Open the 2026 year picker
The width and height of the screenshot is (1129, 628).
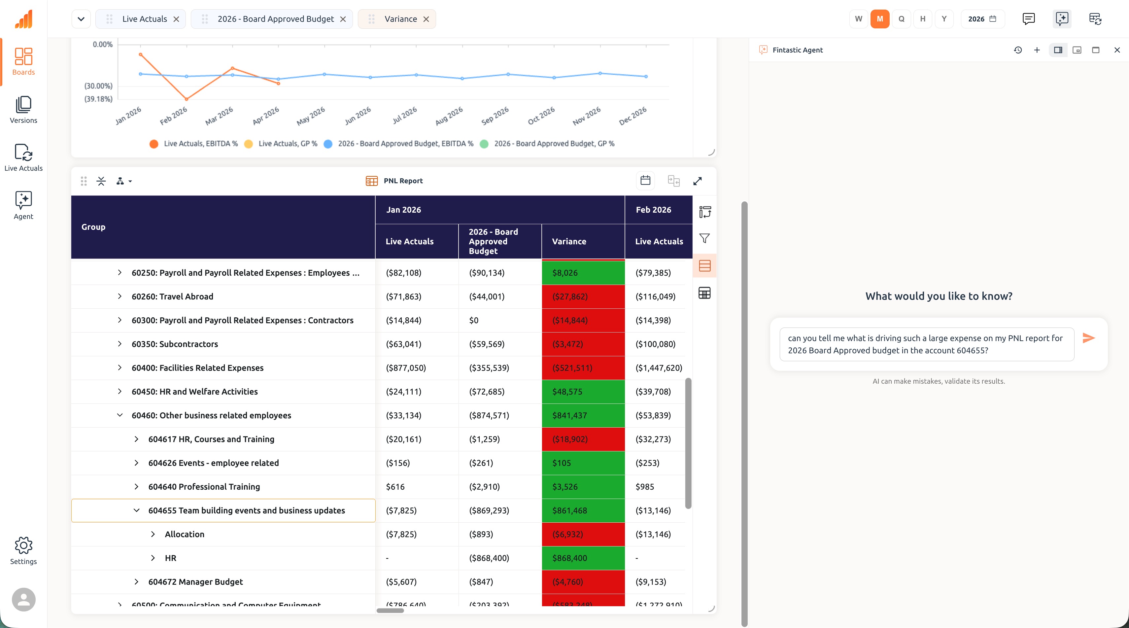coord(983,19)
